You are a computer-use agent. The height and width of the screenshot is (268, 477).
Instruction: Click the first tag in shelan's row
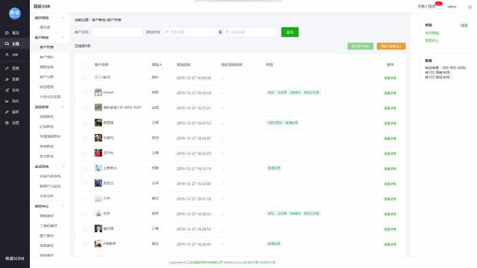pos(271,93)
